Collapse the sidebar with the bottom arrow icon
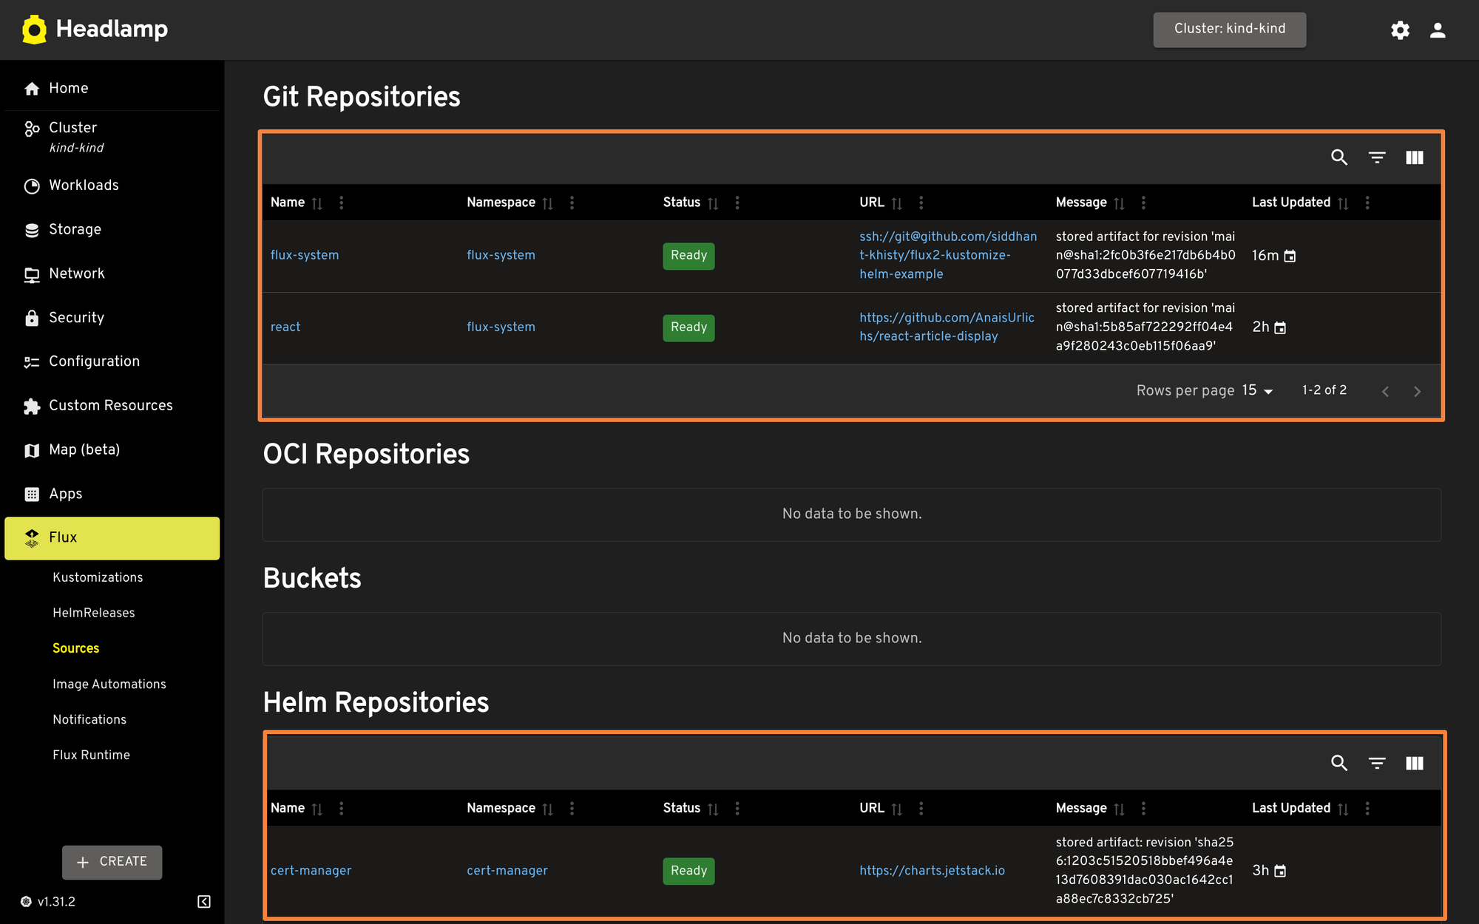The image size is (1479, 924). pos(204,901)
